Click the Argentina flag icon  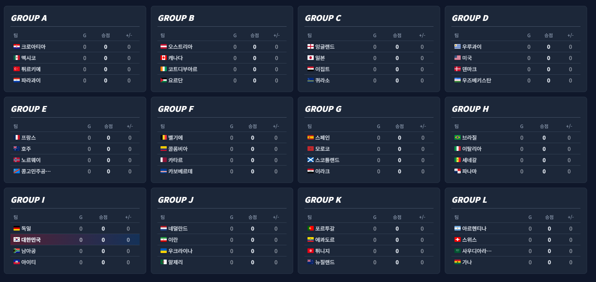coord(458,229)
